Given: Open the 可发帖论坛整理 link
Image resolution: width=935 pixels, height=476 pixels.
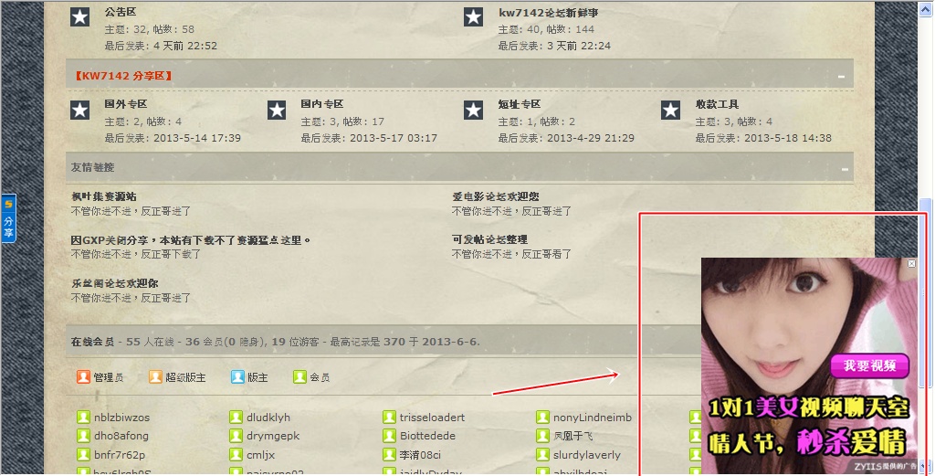Looking at the screenshot, I should (x=489, y=239).
